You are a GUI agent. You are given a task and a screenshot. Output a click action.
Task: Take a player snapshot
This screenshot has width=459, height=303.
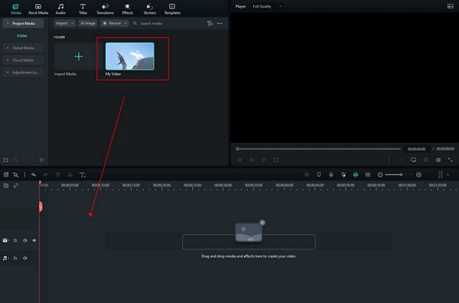click(426, 160)
